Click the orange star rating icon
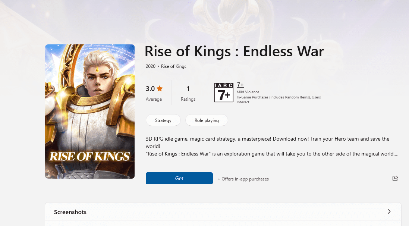Viewport: 409px width, 226px height. [160, 88]
